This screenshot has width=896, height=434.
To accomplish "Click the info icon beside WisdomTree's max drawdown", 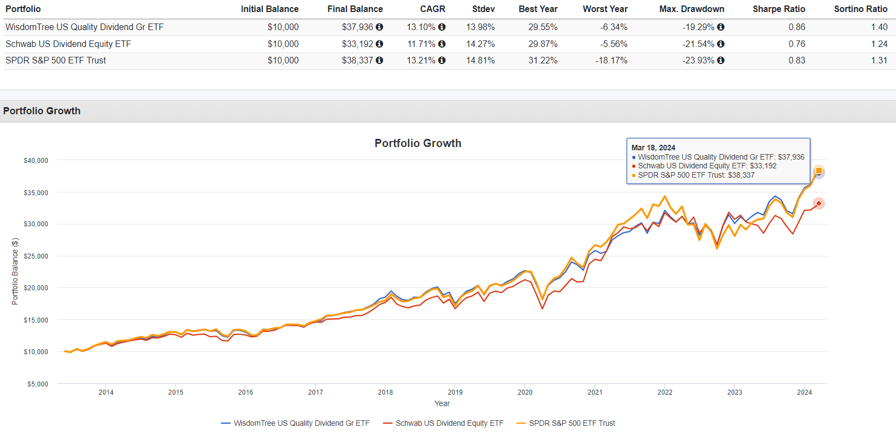I will 721,27.
